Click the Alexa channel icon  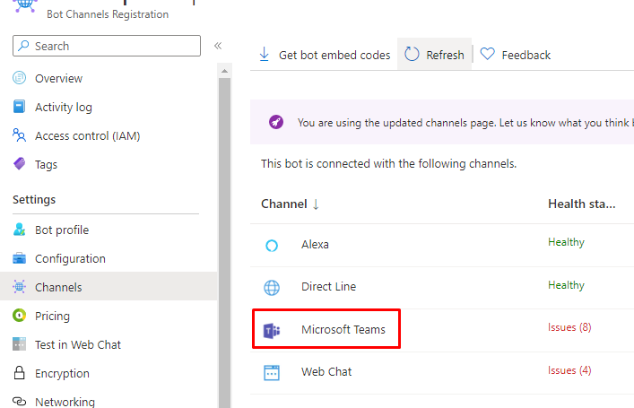[272, 246]
